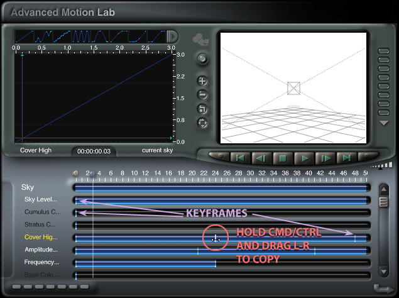Click the Amplitude keyframe near frame 21
Viewport: 399px width, 298px height.
(198, 251)
